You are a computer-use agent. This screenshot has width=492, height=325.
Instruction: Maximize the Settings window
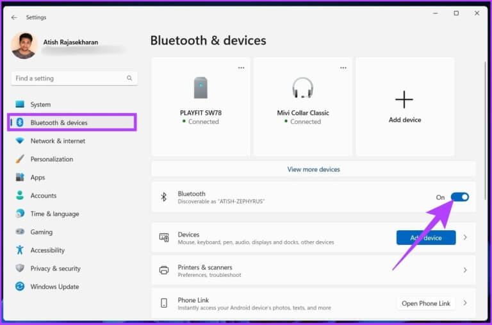[x=456, y=13]
